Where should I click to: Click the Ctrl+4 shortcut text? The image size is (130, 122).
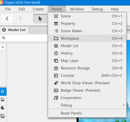pyautogui.click(x=117, y=38)
